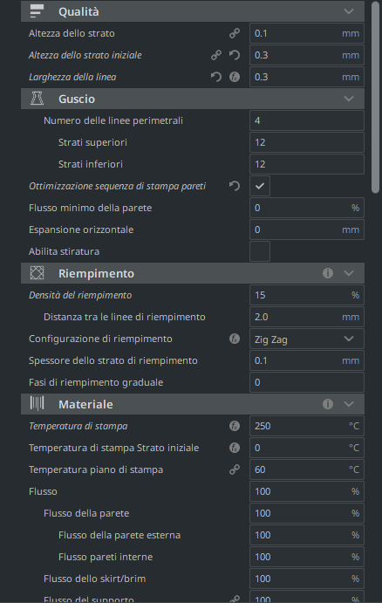Click fx icon for Temperatura di stampa
Viewport: 382px width, 603px height.
(235, 426)
